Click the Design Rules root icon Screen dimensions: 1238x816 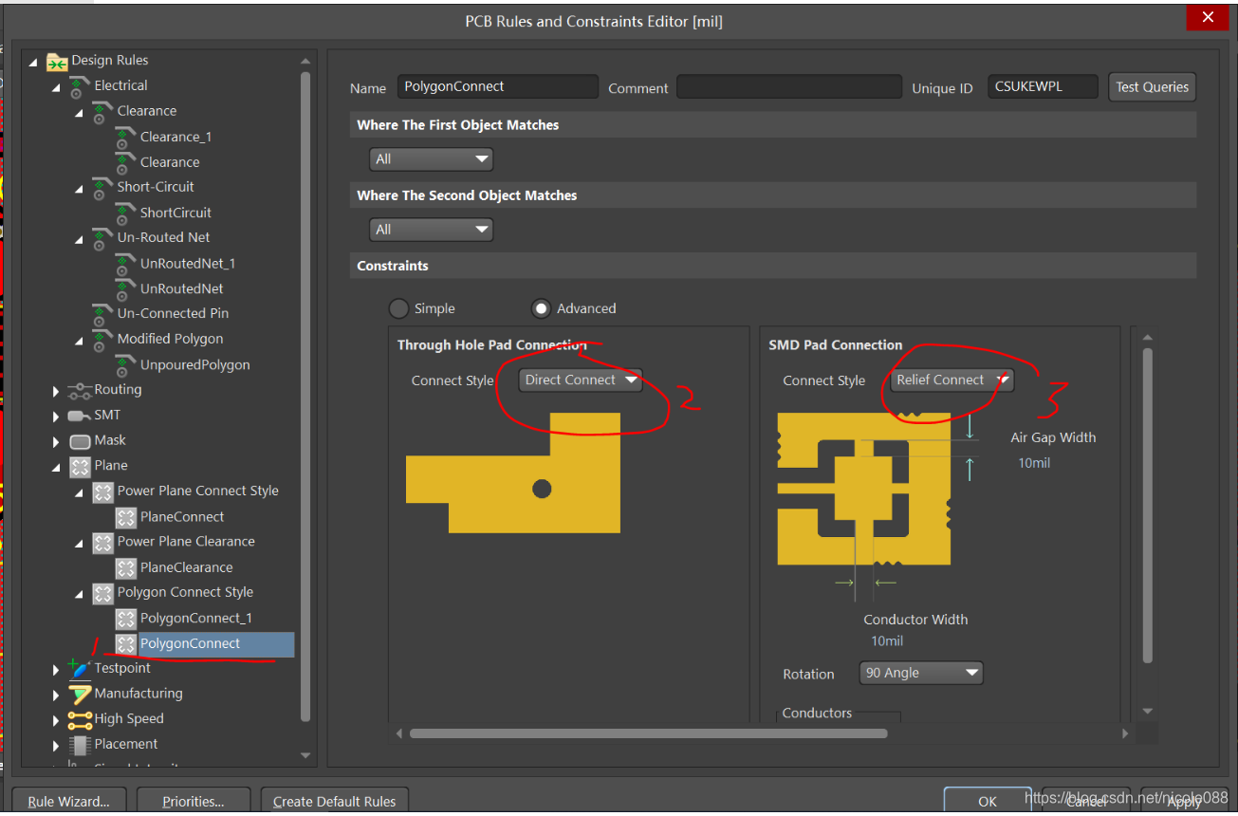(x=57, y=61)
